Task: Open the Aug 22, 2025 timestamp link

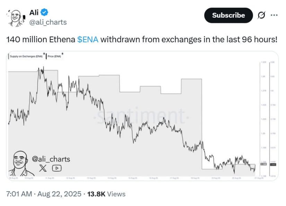Action: click(x=59, y=194)
